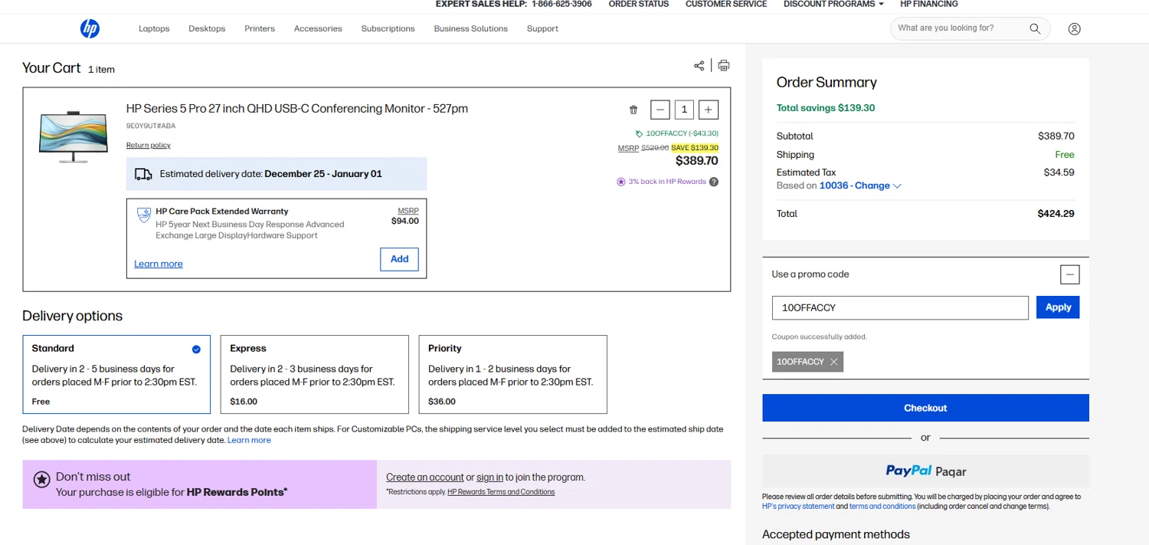This screenshot has width=1149, height=545.
Task: Open the Laptops menu
Action: (x=154, y=28)
